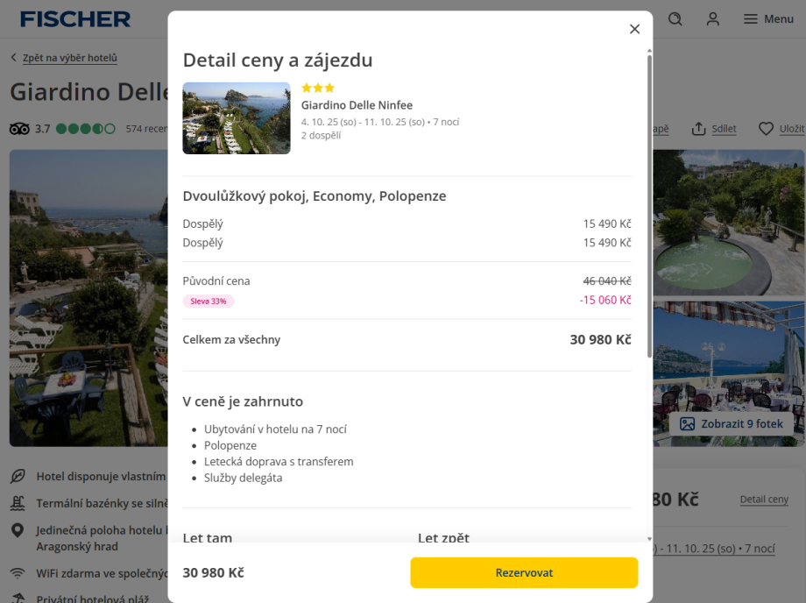Show all 9 photos button

click(732, 423)
